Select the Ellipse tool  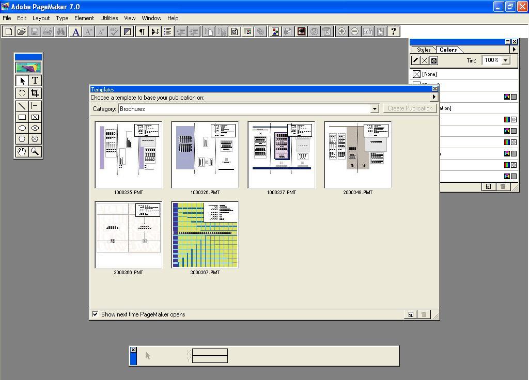click(22, 128)
